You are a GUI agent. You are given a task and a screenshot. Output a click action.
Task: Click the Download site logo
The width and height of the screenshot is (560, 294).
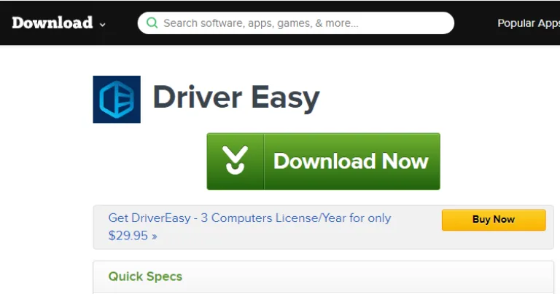[x=52, y=23]
